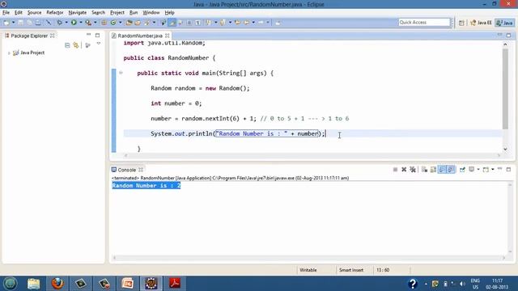The width and height of the screenshot is (518, 291).
Task: Open the Edit menu
Action: pos(19,13)
